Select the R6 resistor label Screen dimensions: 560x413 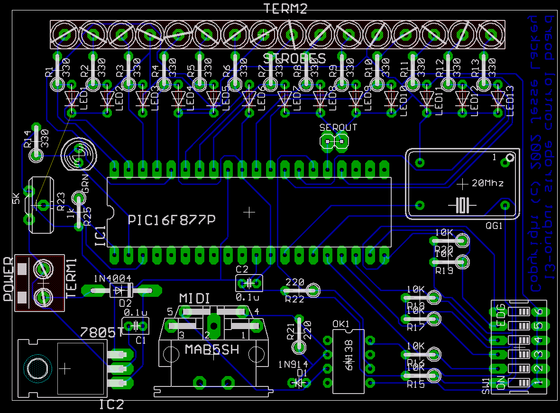coord(227,71)
